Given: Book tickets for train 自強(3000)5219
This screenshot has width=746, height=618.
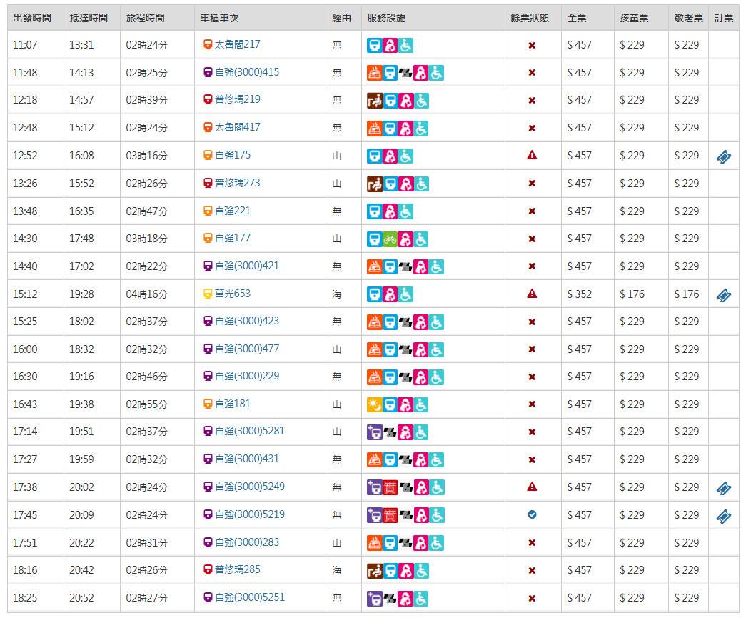Looking at the screenshot, I should pos(723,516).
